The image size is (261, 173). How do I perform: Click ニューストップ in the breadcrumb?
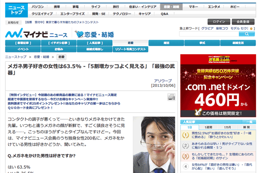[x=16, y=57]
